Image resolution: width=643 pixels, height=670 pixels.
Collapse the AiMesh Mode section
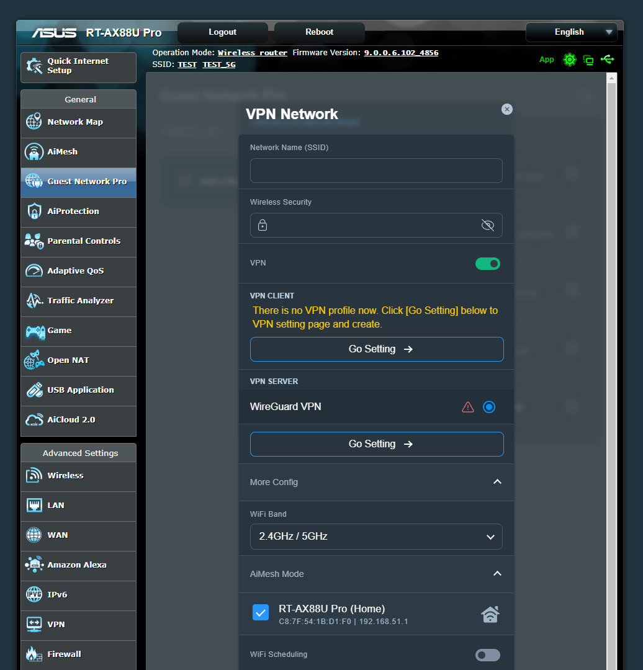point(497,574)
